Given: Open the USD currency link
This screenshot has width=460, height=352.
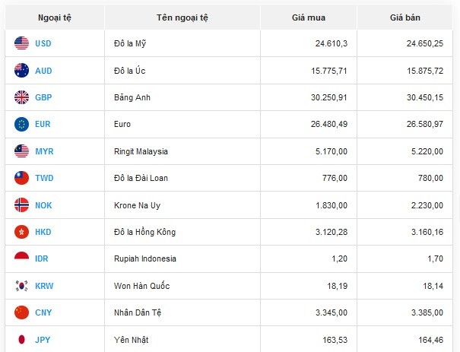Looking at the screenshot, I should pyautogui.click(x=43, y=43).
